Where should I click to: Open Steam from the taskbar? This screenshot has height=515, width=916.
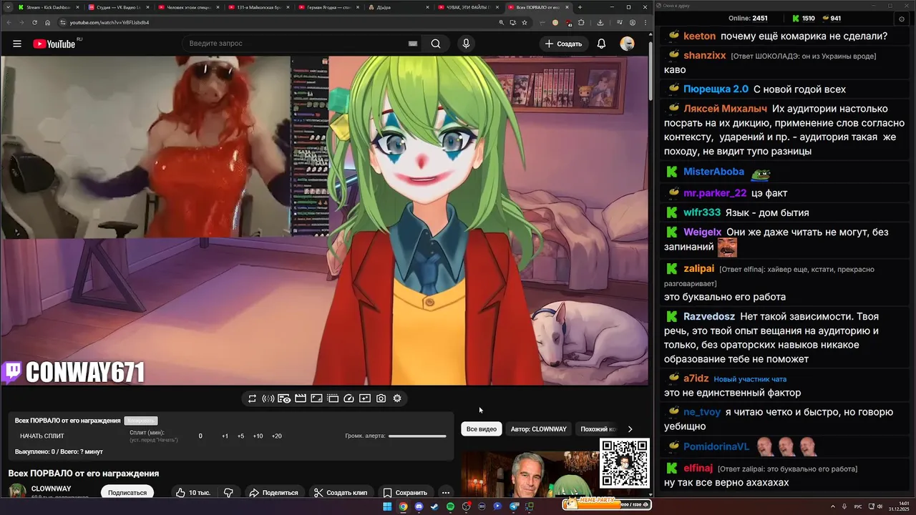point(434,506)
